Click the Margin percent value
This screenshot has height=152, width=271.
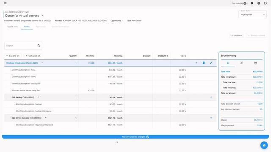(260, 125)
